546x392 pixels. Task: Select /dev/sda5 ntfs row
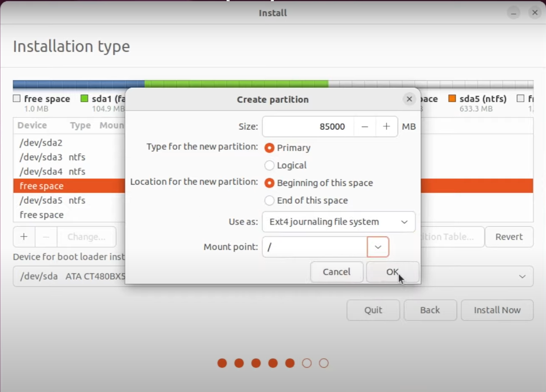[69, 201]
